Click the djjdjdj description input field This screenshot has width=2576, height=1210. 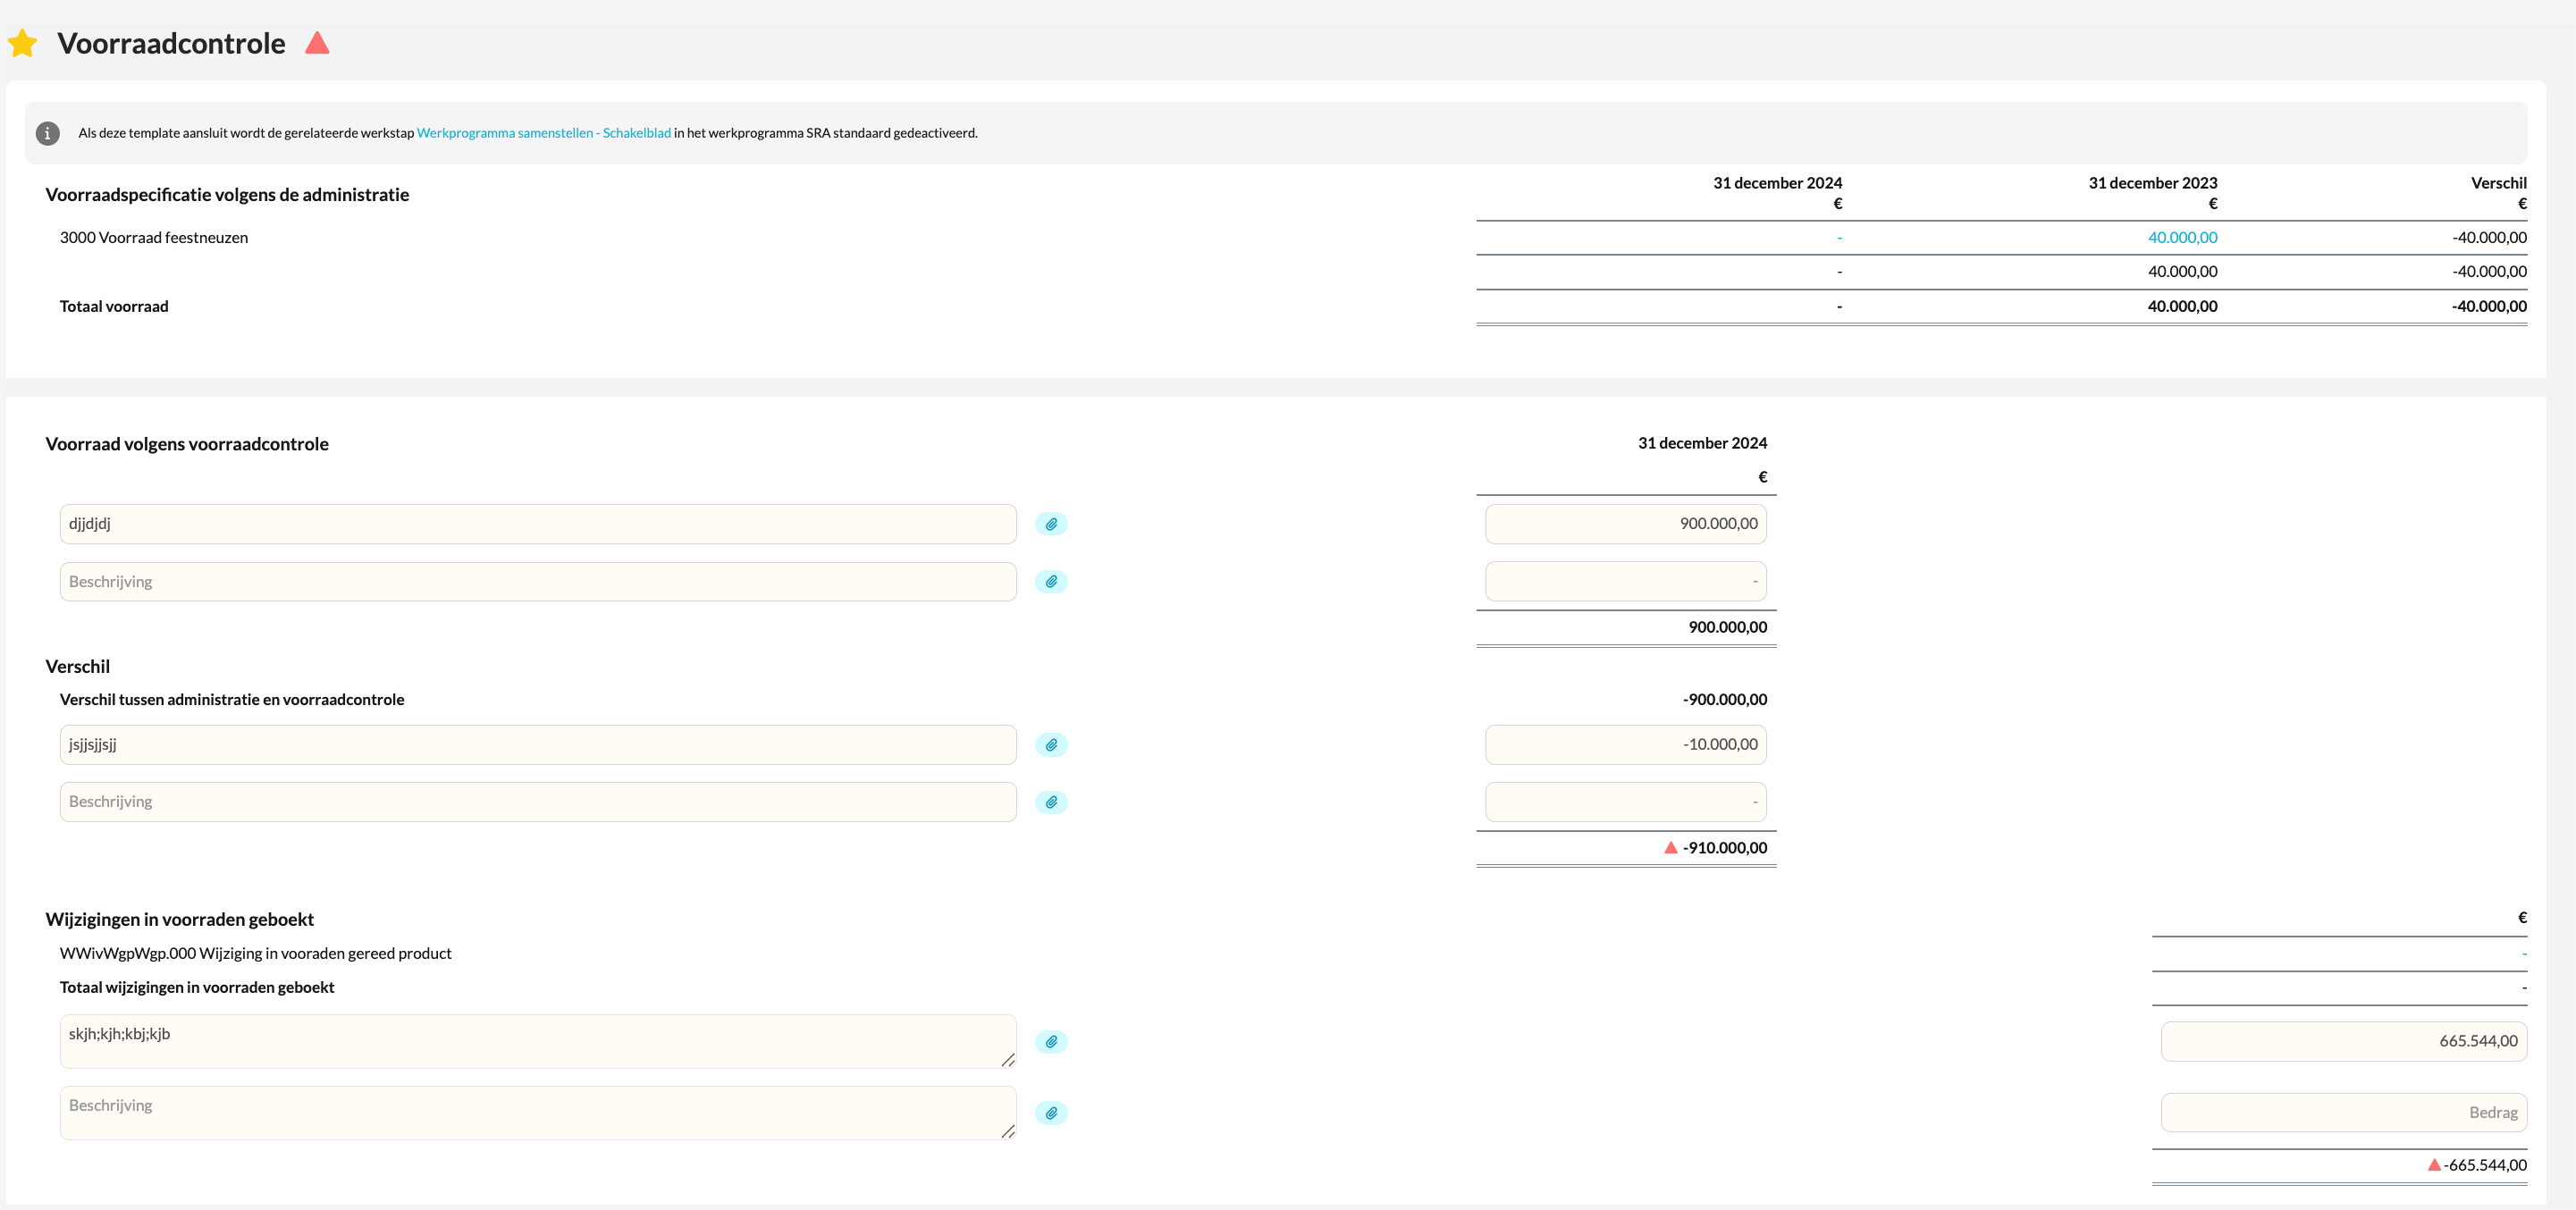coord(538,524)
